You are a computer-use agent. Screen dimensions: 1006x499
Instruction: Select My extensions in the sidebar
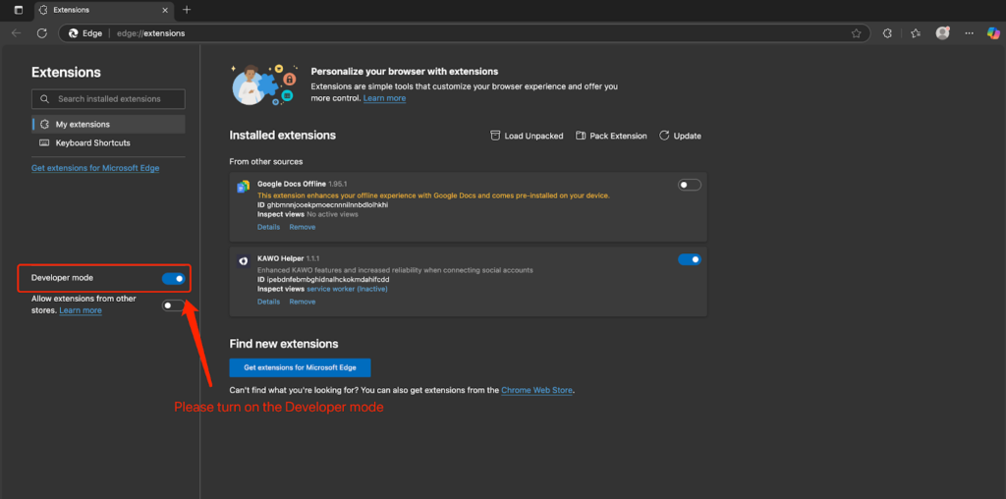108,124
